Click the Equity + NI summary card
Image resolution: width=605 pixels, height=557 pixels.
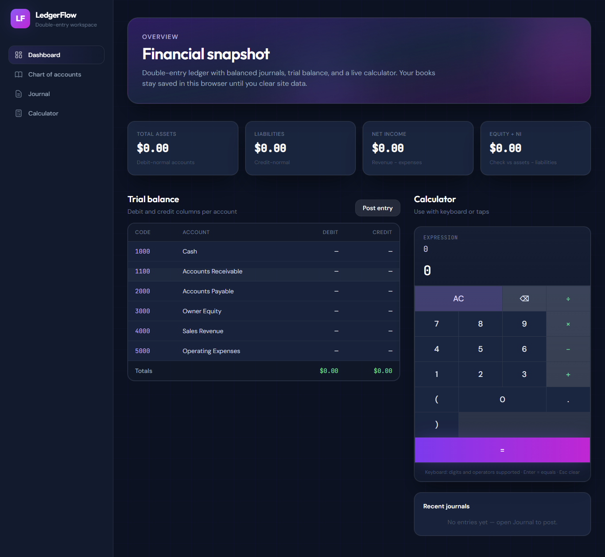click(535, 148)
